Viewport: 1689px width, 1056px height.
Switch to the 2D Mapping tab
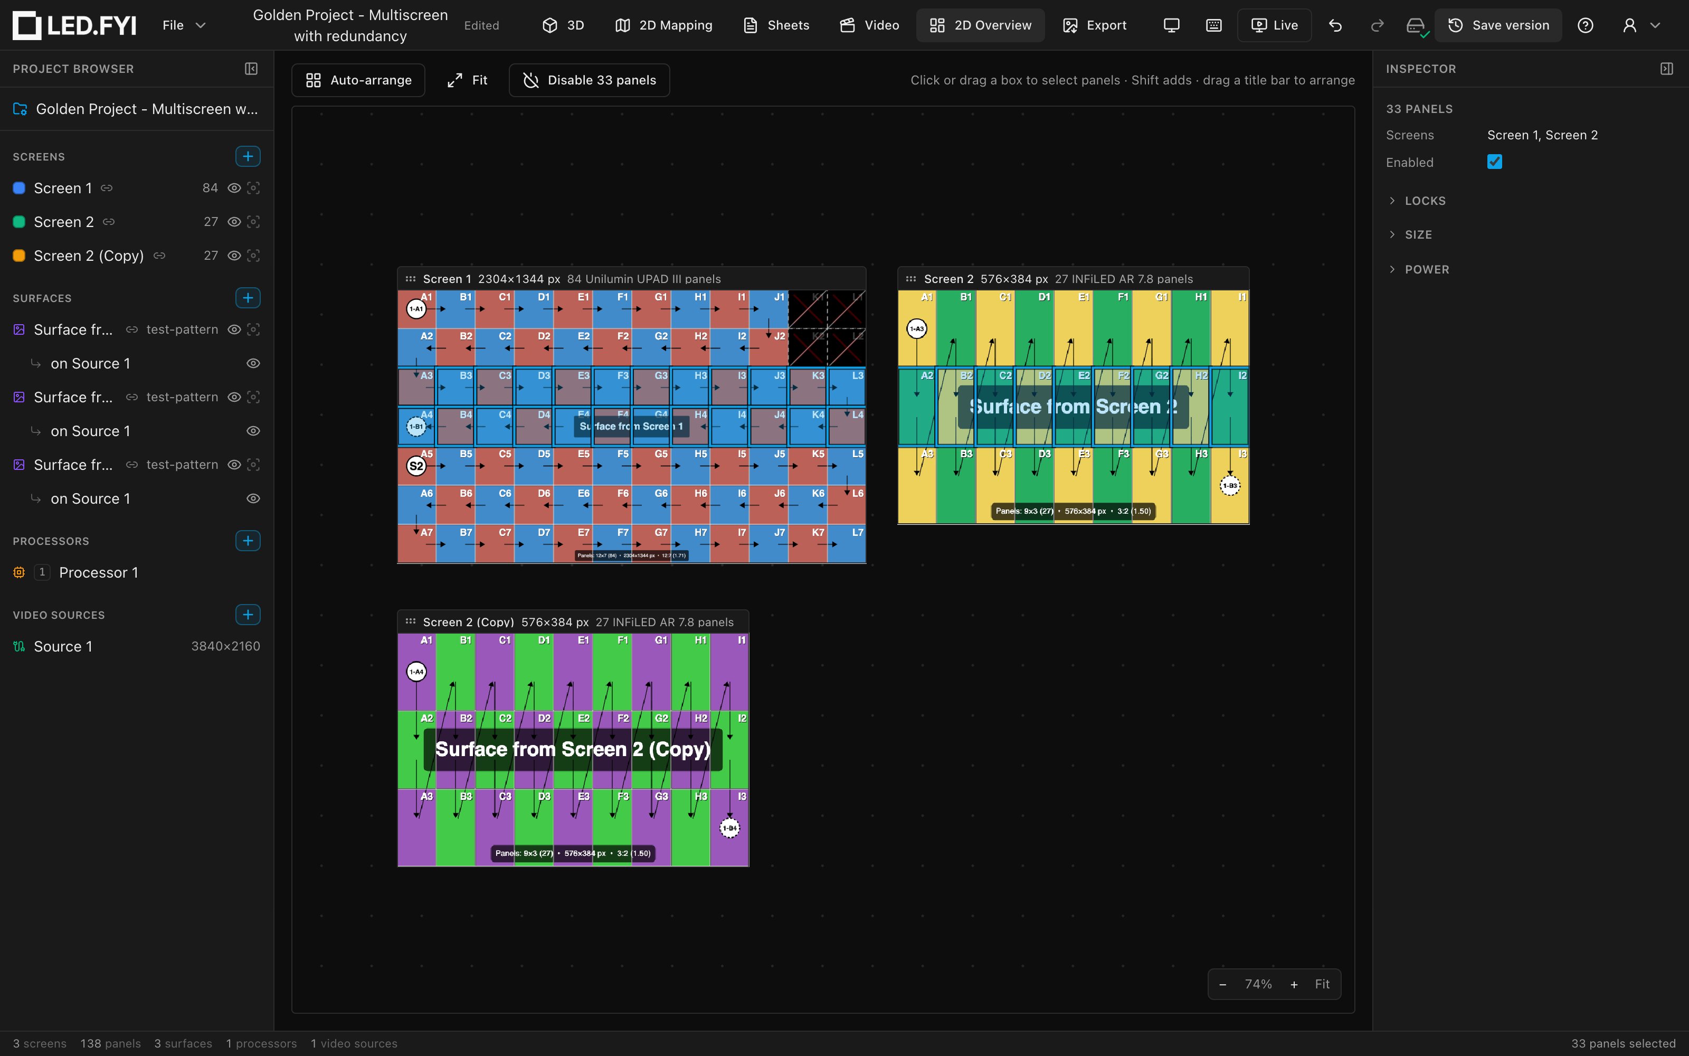click(x=664, y=25)
